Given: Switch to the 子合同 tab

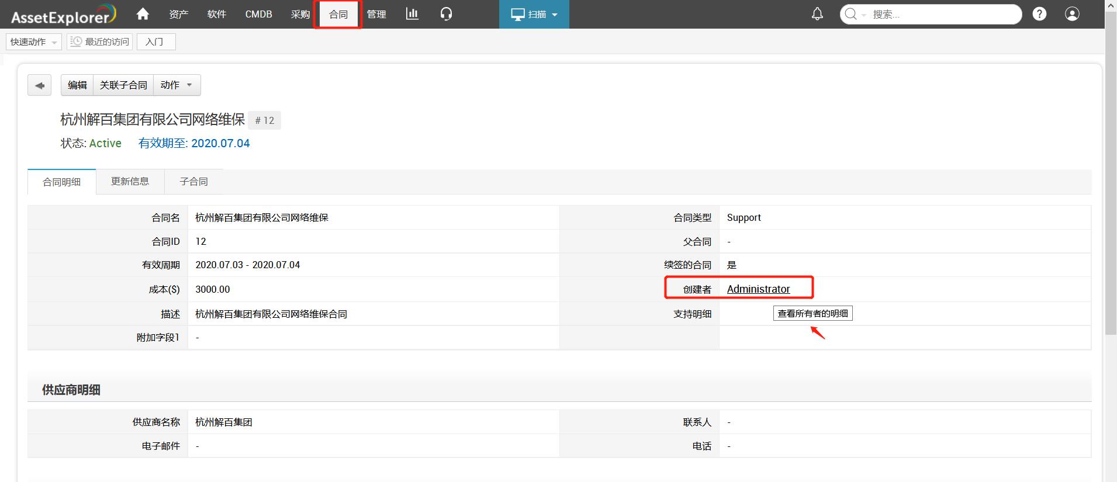Looking at the screenshot, I should coord(193,182).
